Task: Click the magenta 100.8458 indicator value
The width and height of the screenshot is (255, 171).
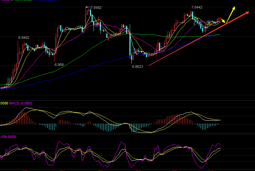Action: pos(8,137)
